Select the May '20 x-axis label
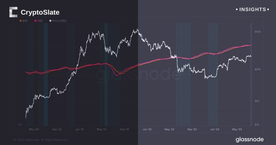The width and height of the screenshot is (276, 145). 34,129
